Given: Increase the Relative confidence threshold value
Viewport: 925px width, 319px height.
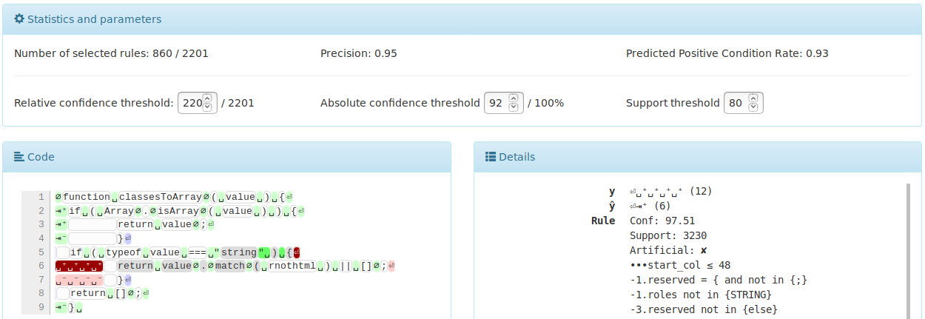Looking at the screenshot, I should [207, 98].
